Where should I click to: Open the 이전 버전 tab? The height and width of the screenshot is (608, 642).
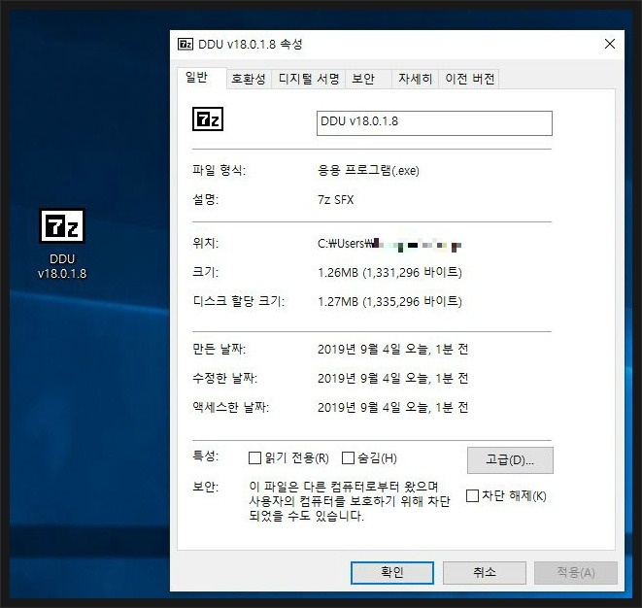click(470, 79)
